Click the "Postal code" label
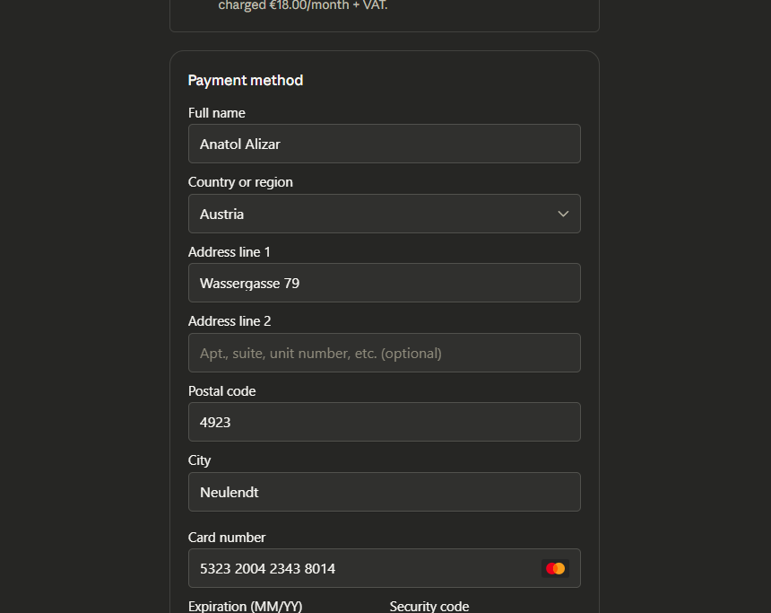This screenshot has height=613, width=771. pyautogui.click(x=222, y=391)
